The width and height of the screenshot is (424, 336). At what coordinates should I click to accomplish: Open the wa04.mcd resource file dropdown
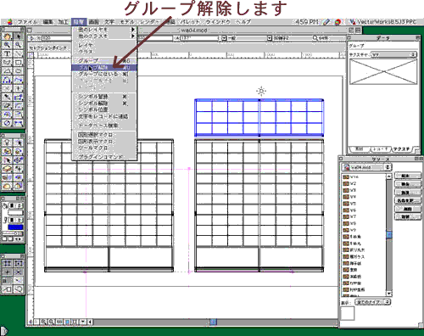click(x=366, y=167)
